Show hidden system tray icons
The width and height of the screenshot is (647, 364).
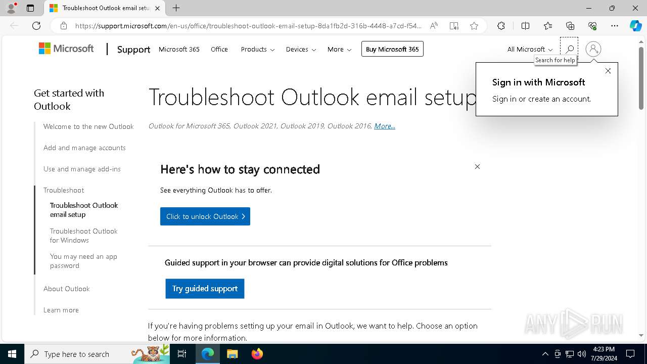pyautogui.click(x=545, y=354)
